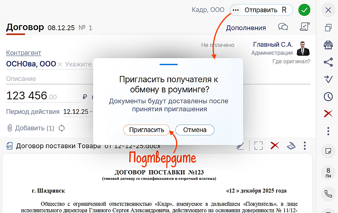The width and height of the screenshot is (338, 213).
Task: Click the Контрагент link
Action: point(24,53)
